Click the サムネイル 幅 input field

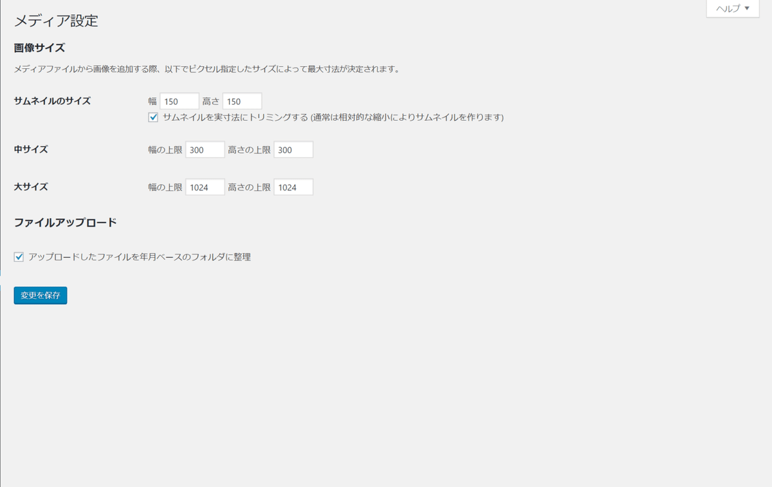pyautogui.click(x=179, y=102)
